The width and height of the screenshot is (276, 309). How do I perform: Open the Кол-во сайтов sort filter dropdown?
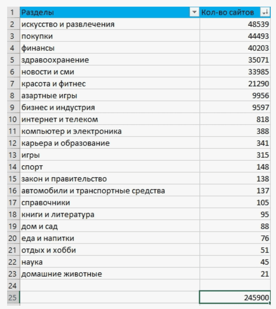pyautogui.click(x=265, y=12)
